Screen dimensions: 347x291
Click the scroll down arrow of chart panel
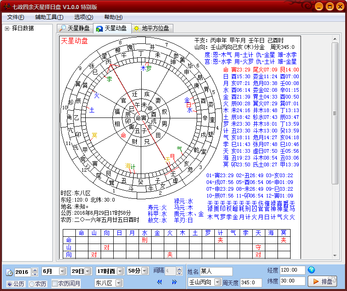point(335,256)
